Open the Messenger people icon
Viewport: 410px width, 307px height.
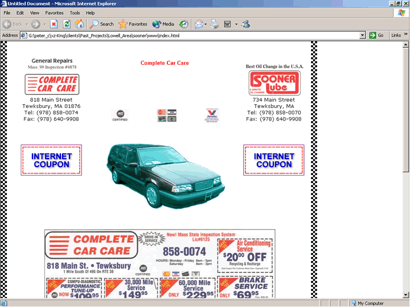tap(246, 24)
